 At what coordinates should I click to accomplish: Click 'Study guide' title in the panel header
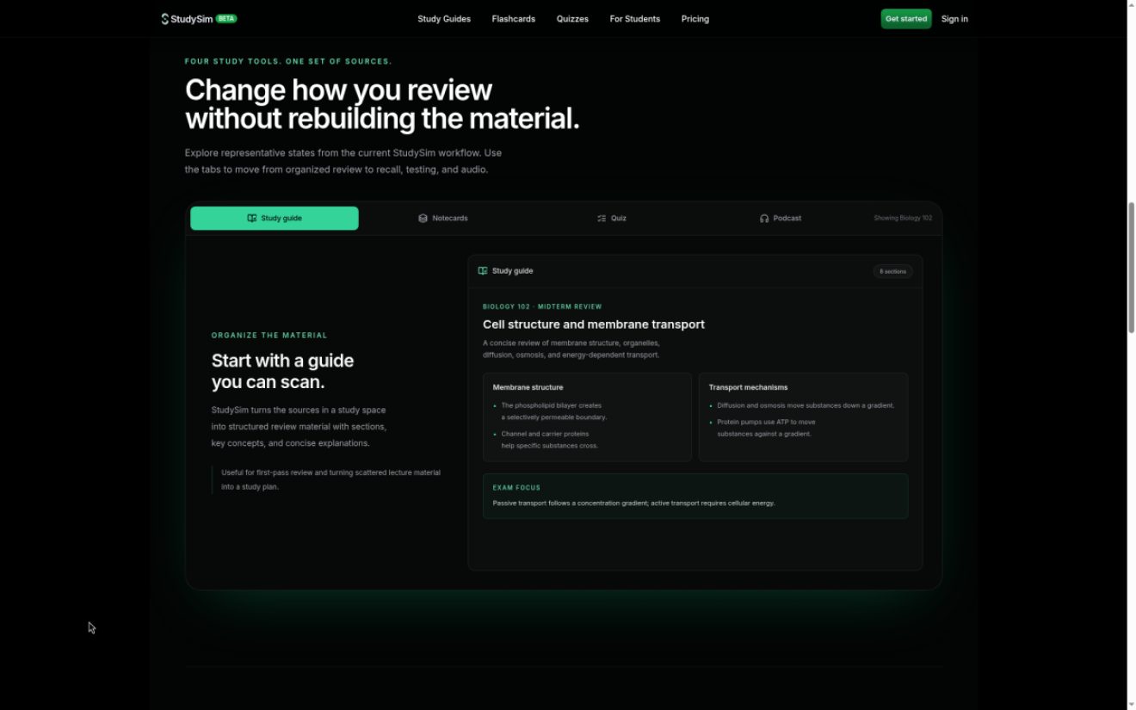coord(512,271)
